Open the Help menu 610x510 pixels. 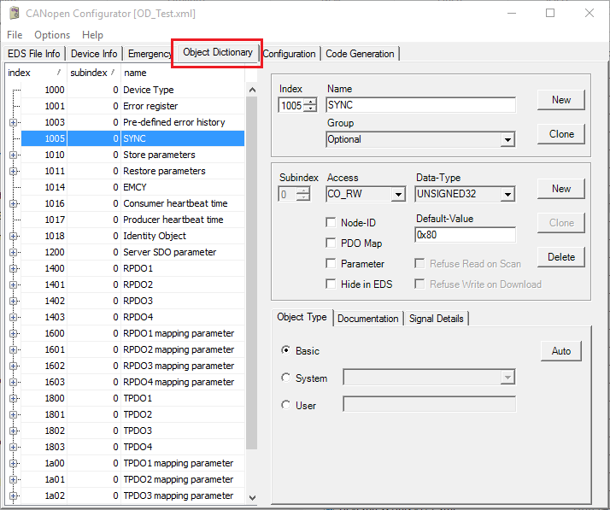(x=92, y=35)
